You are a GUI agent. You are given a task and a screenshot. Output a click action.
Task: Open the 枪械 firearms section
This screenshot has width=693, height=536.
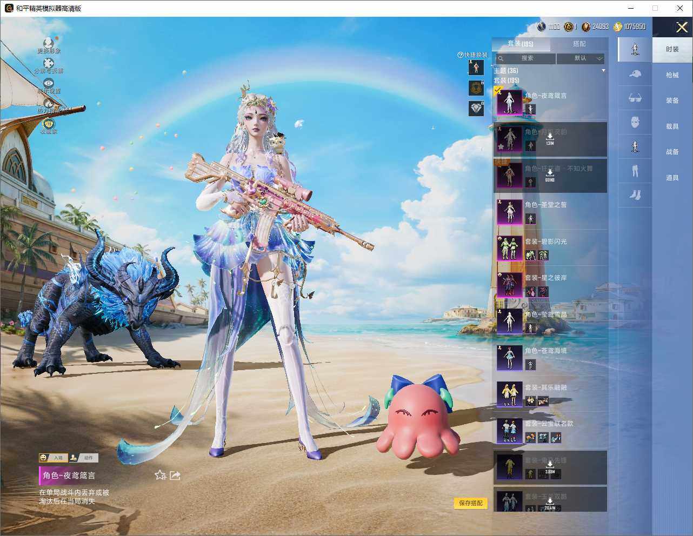click(672, 75)
